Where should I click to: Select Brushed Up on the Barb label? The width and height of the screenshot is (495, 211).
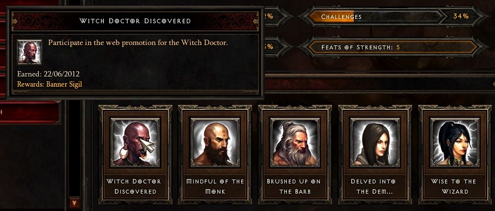click(x=295, y=186)
